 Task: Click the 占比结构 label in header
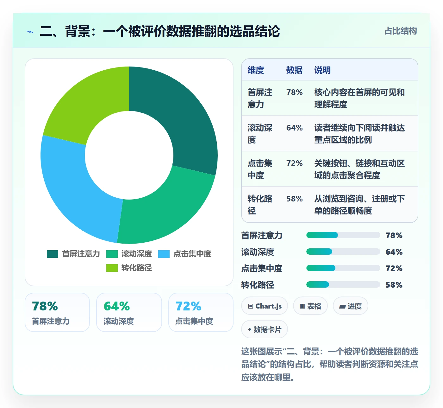click(x=401, y=31)
